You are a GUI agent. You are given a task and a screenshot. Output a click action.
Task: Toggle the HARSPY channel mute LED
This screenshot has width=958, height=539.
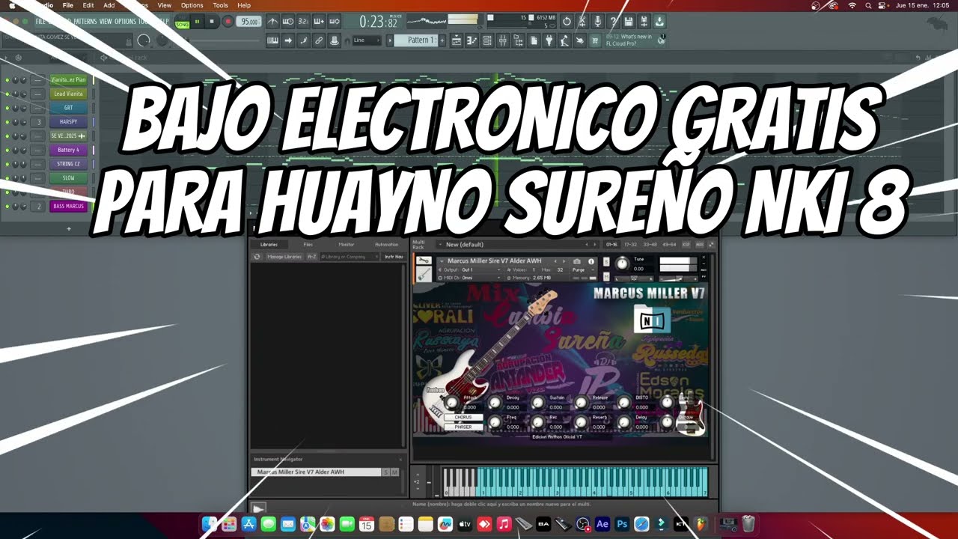pyautogui.click(x=7, y=122)
